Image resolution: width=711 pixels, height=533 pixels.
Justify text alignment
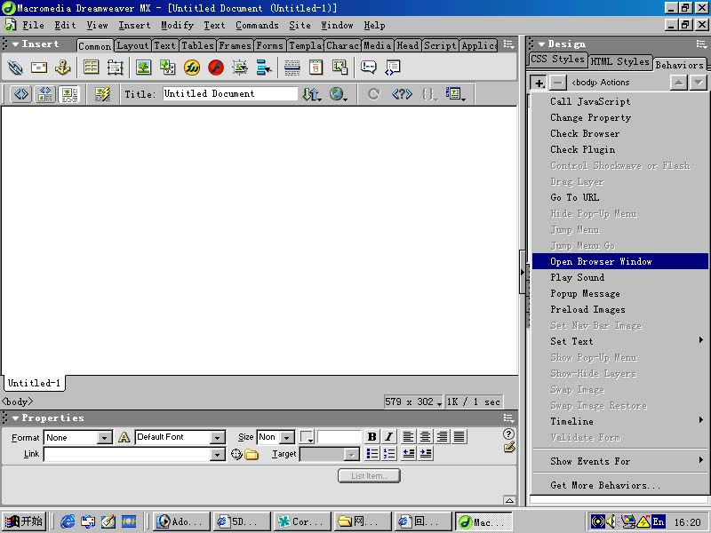459,437
